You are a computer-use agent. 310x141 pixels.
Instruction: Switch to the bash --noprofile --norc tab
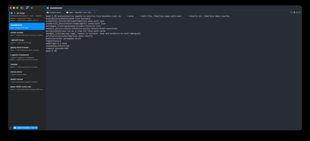(x=81, y=12)
